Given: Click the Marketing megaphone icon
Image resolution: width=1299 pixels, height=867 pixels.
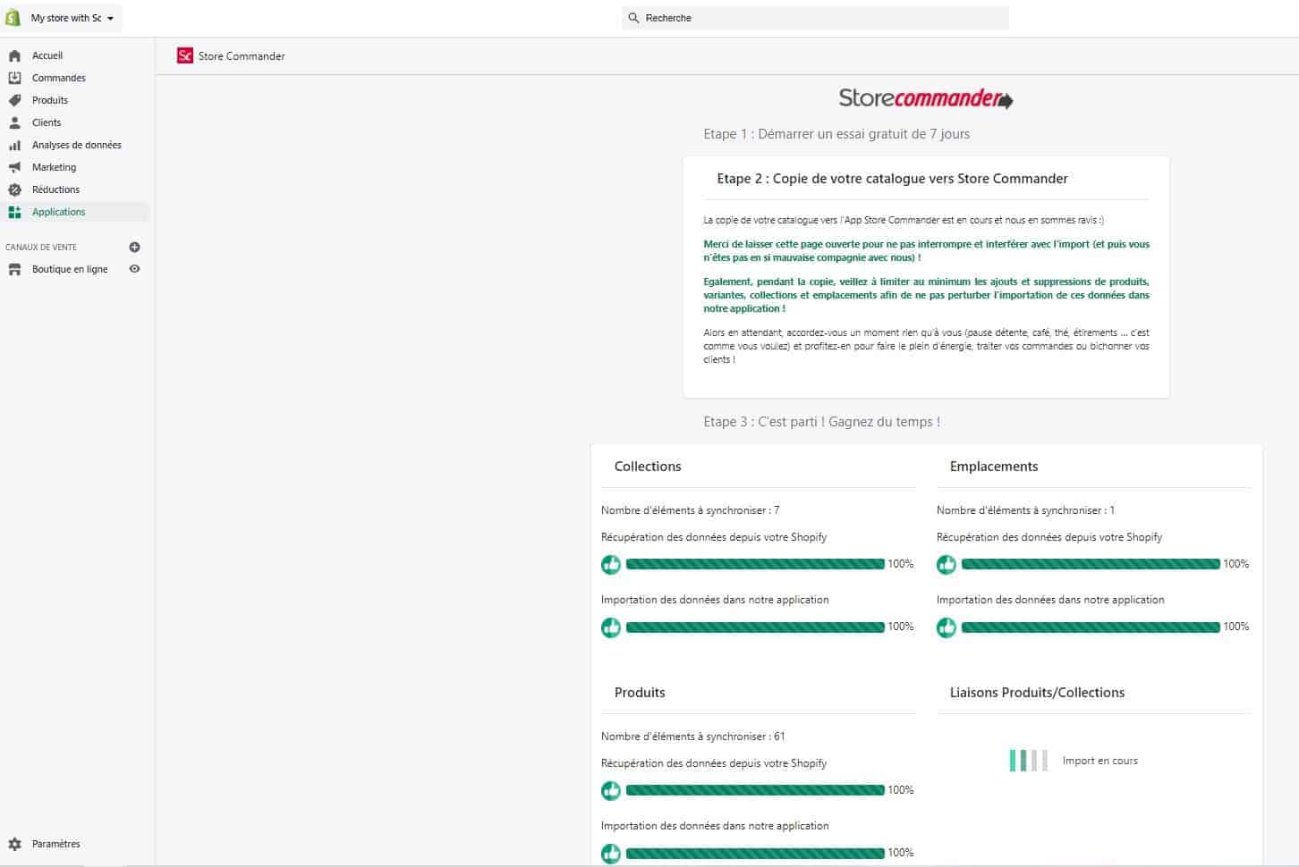Looking at the screenshot, I should point(14,167).
